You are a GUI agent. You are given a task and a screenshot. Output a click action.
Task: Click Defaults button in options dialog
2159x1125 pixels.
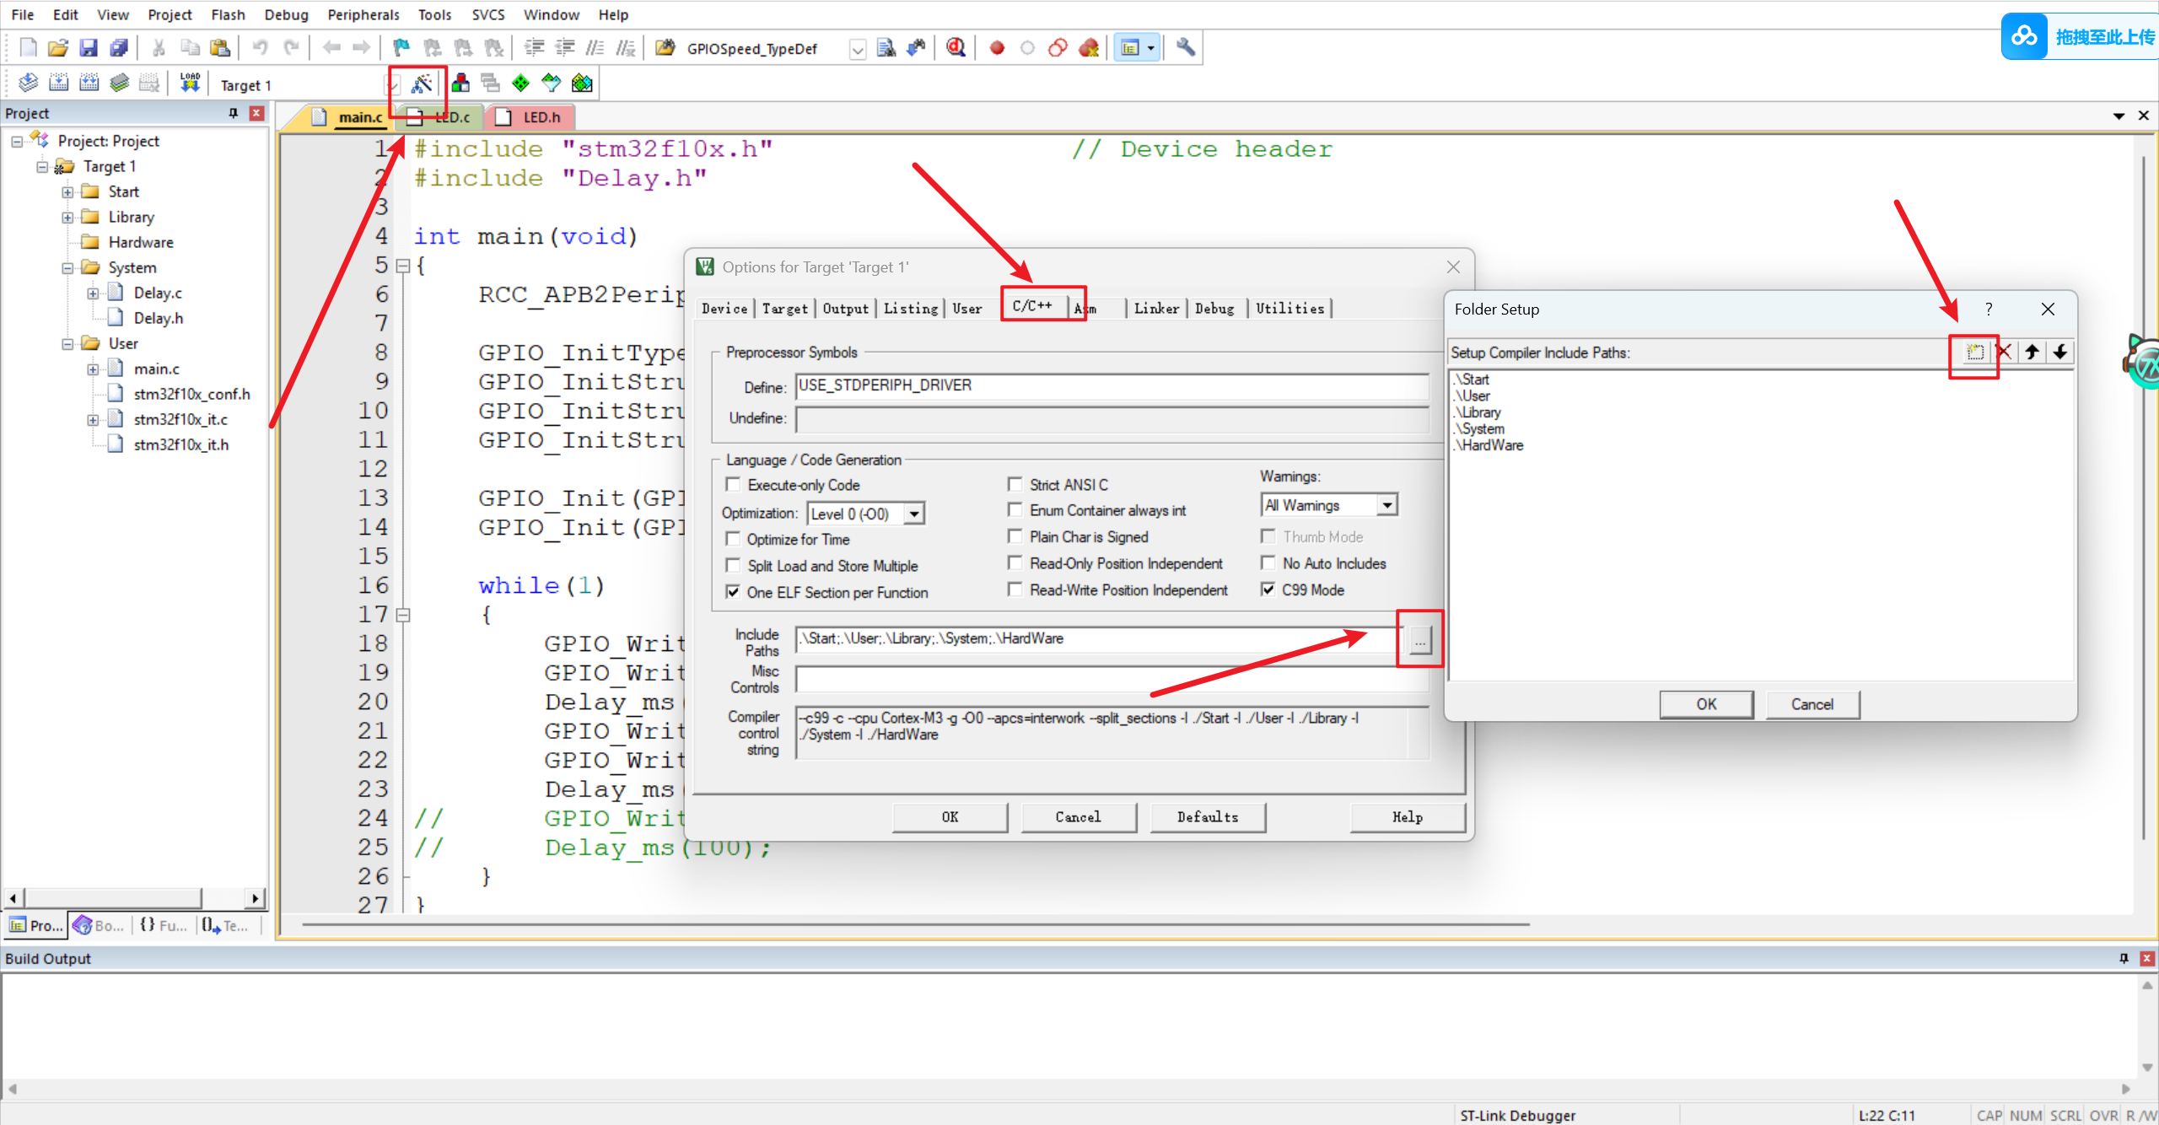[x=1207, y=816]
